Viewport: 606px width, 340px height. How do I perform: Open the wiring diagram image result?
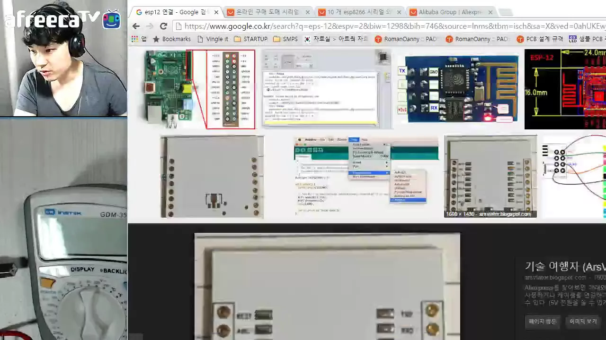[574, 177]
